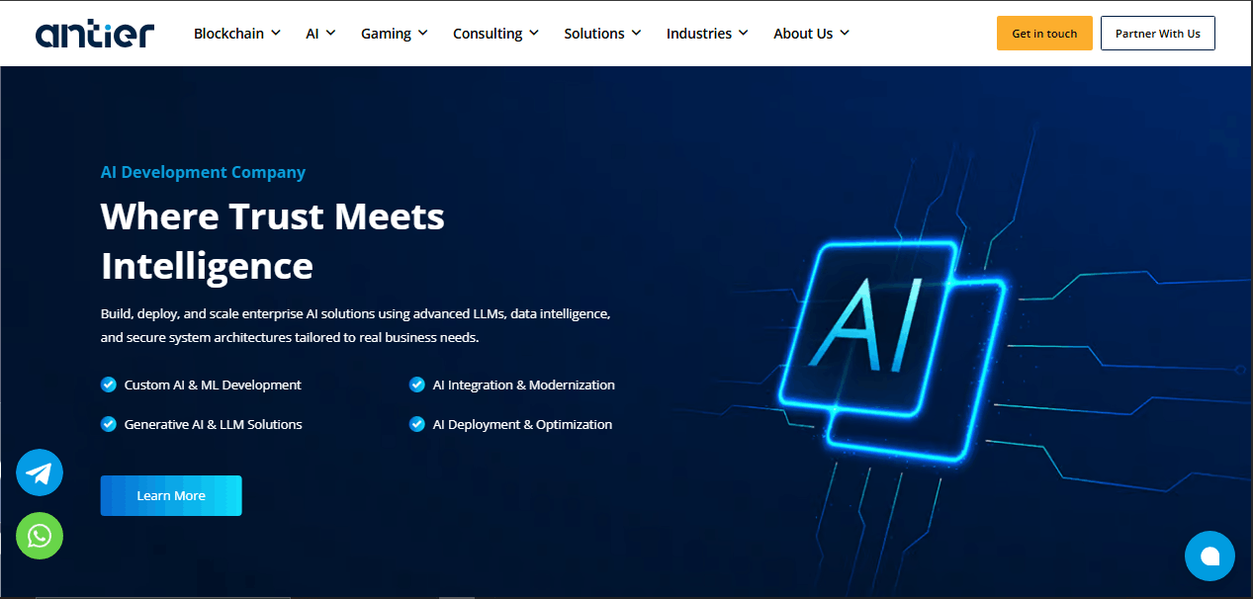The width and height of the screenshot is (1253, 599).
Task: Expand the Blockchain dropdown menu
Action: pyautogui.click(x=237, y=34)
